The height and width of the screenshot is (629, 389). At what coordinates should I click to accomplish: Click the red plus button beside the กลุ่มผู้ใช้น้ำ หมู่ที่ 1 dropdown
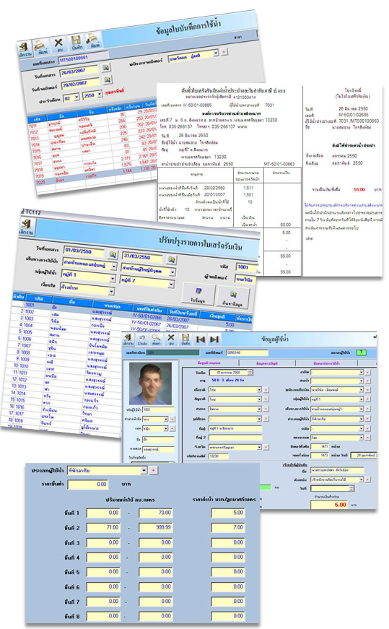coord(368,399)
